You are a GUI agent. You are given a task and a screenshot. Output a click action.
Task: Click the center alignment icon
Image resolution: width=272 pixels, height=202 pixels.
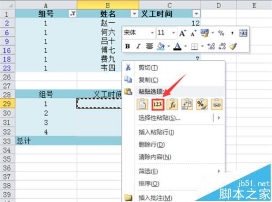pyautogui.click(x=150, y=46)
